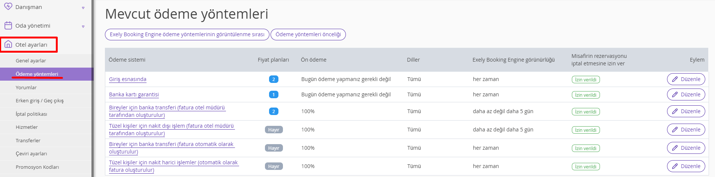715x177 pixels.
Task: Open İptal politikası settings
Action: (x=31, y=114)
